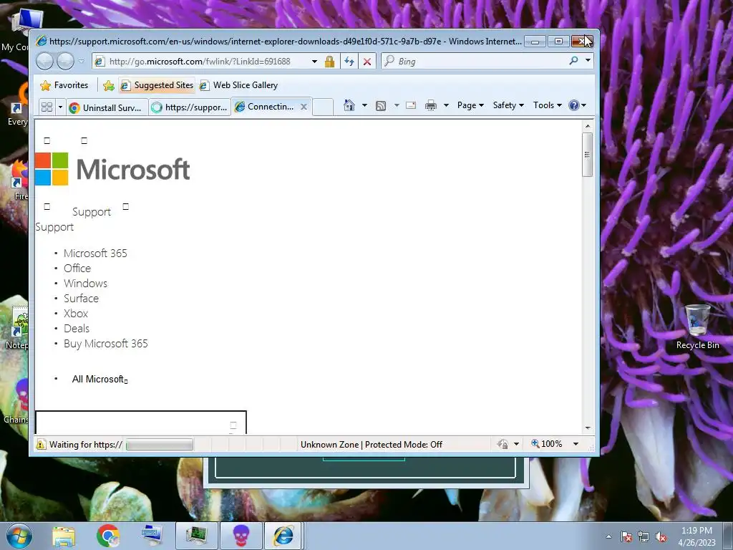Screen dimensions: 733x550
Task: Stop page loading with the red X
Action: pyautogui.click(x=367, y=62)
